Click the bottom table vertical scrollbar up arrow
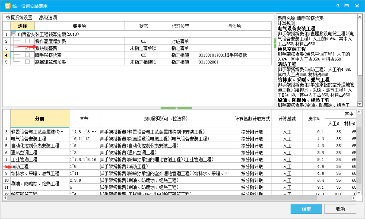The image size is (365, 219). click(359, 112)
